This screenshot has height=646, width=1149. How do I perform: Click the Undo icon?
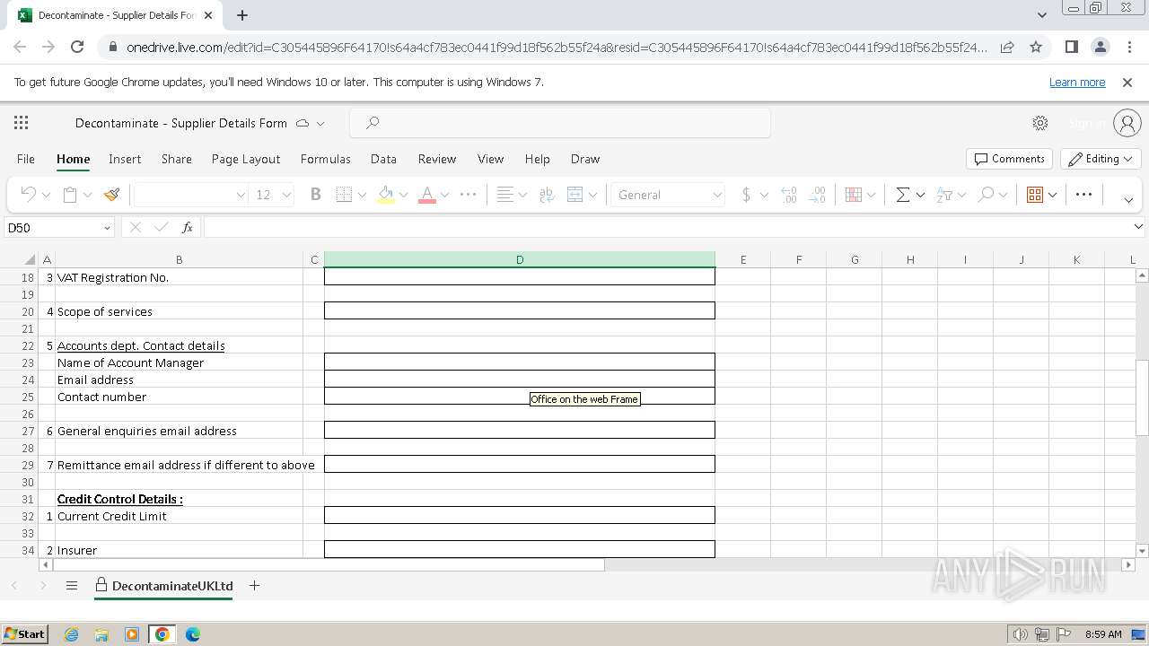[28, 195]
